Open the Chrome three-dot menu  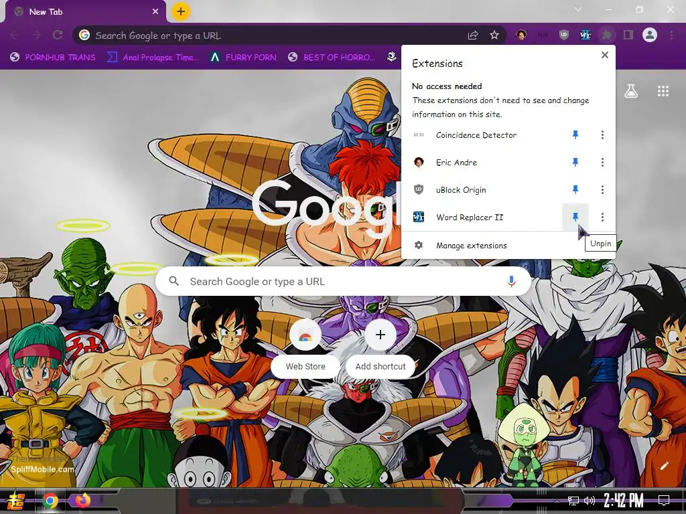pos(671,35)
